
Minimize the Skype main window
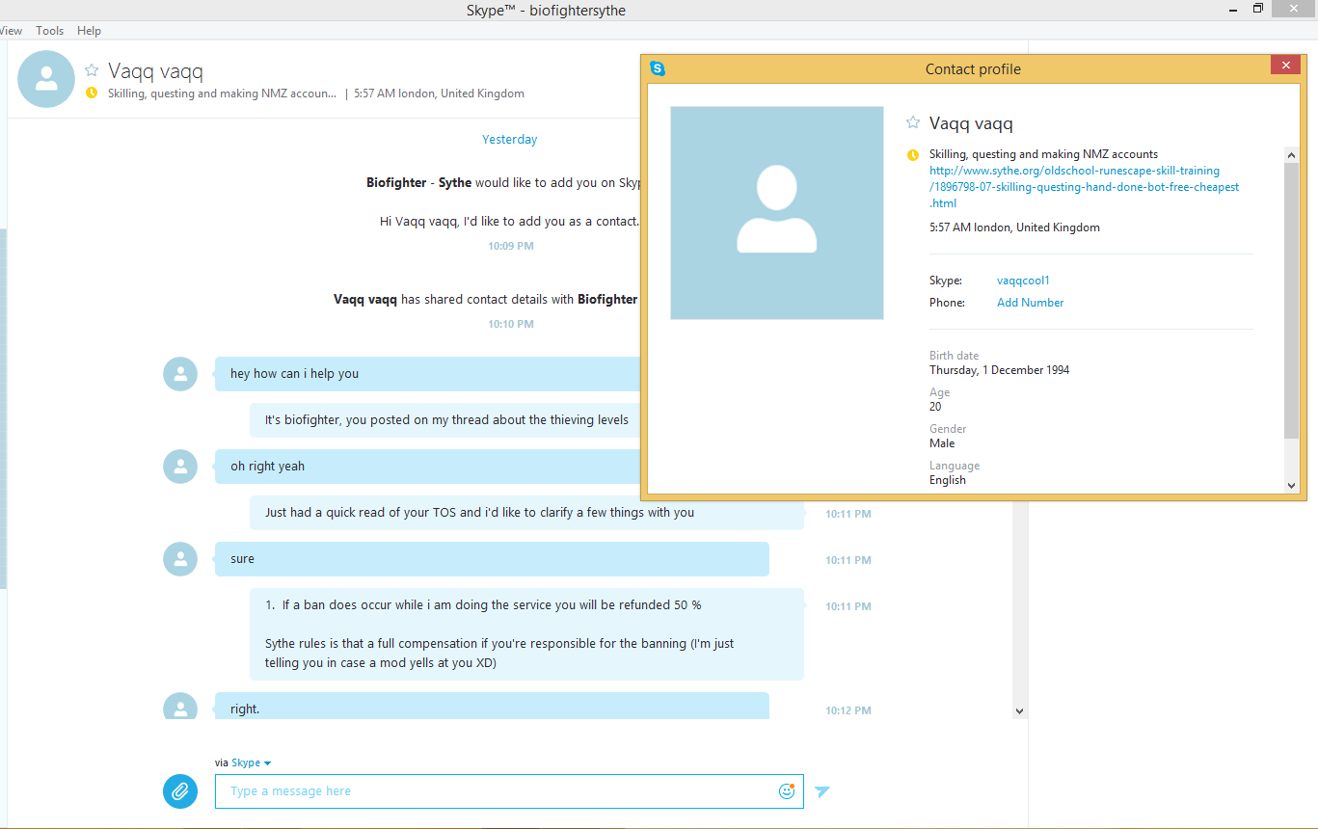1233,9
